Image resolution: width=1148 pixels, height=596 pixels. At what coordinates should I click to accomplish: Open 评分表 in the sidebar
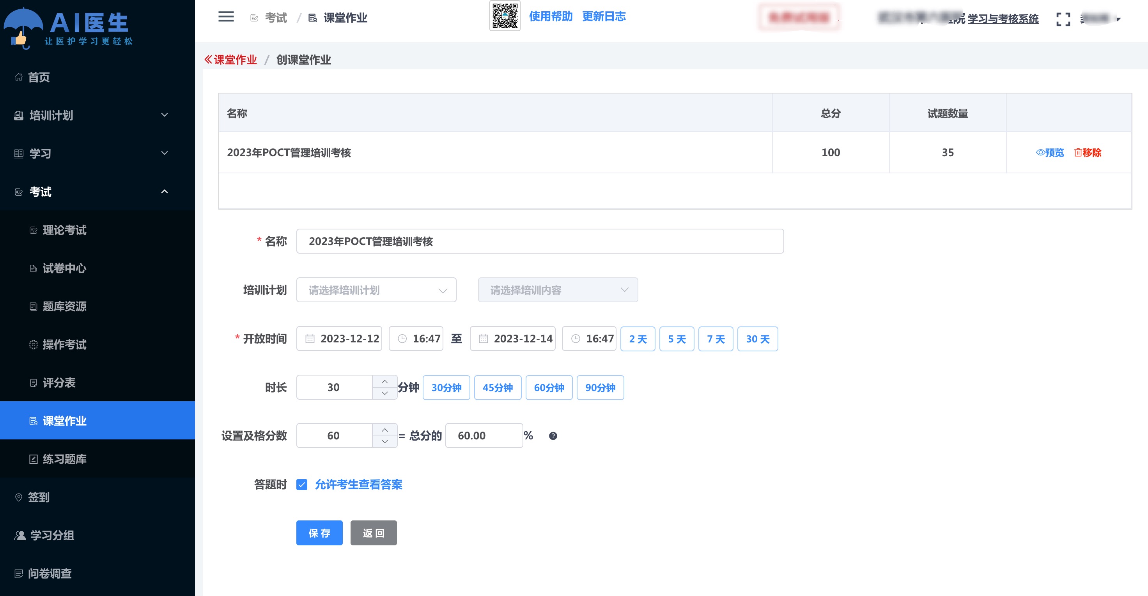(97, 383)
